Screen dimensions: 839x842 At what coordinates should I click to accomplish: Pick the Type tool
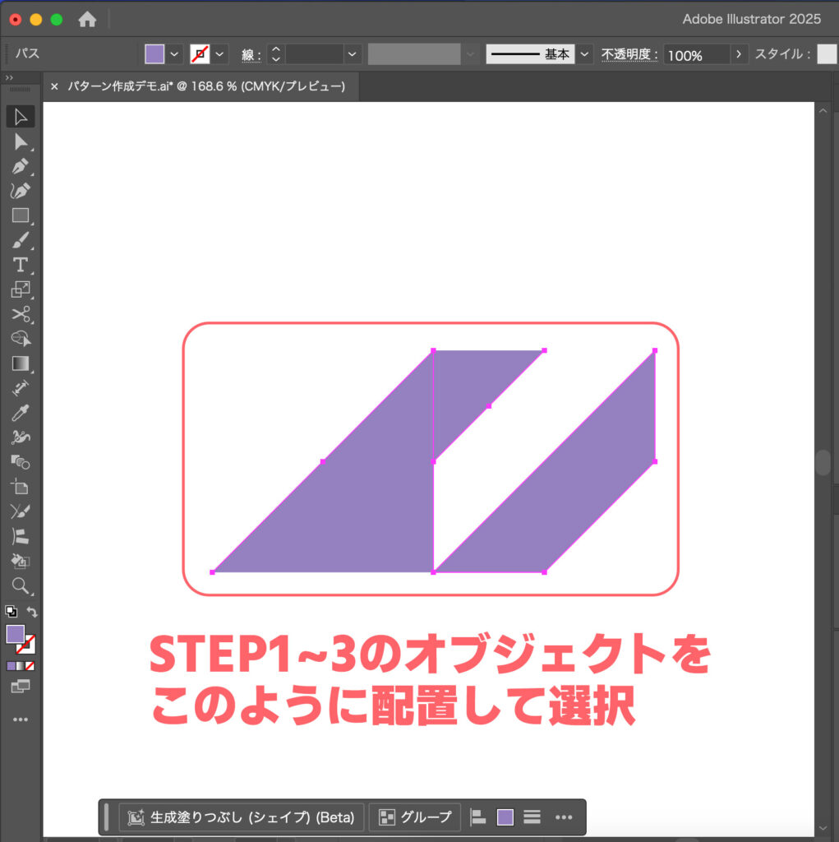21,265
